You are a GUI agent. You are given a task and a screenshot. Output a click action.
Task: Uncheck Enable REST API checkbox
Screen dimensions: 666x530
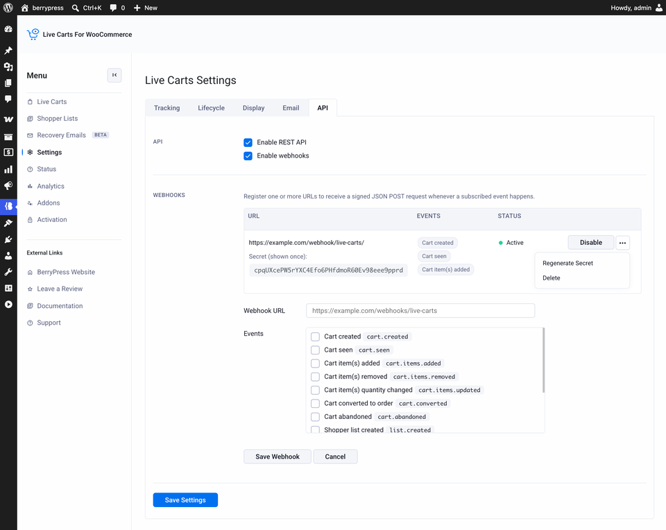point(248,142)
